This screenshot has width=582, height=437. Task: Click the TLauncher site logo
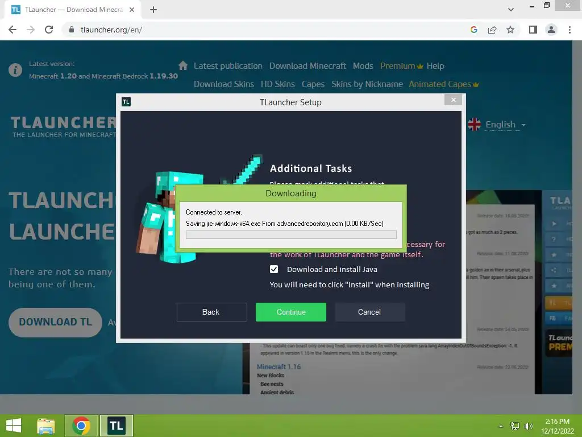click(64, 127)
